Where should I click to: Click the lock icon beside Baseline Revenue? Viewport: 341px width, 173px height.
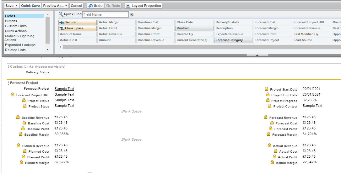click(18, 117)
